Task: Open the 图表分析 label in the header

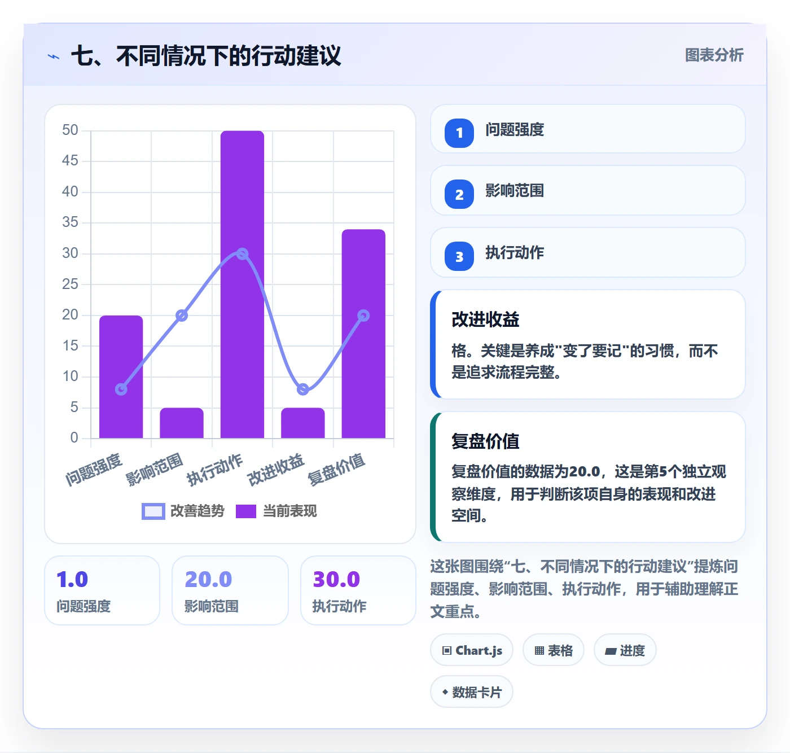Action: 714,55
